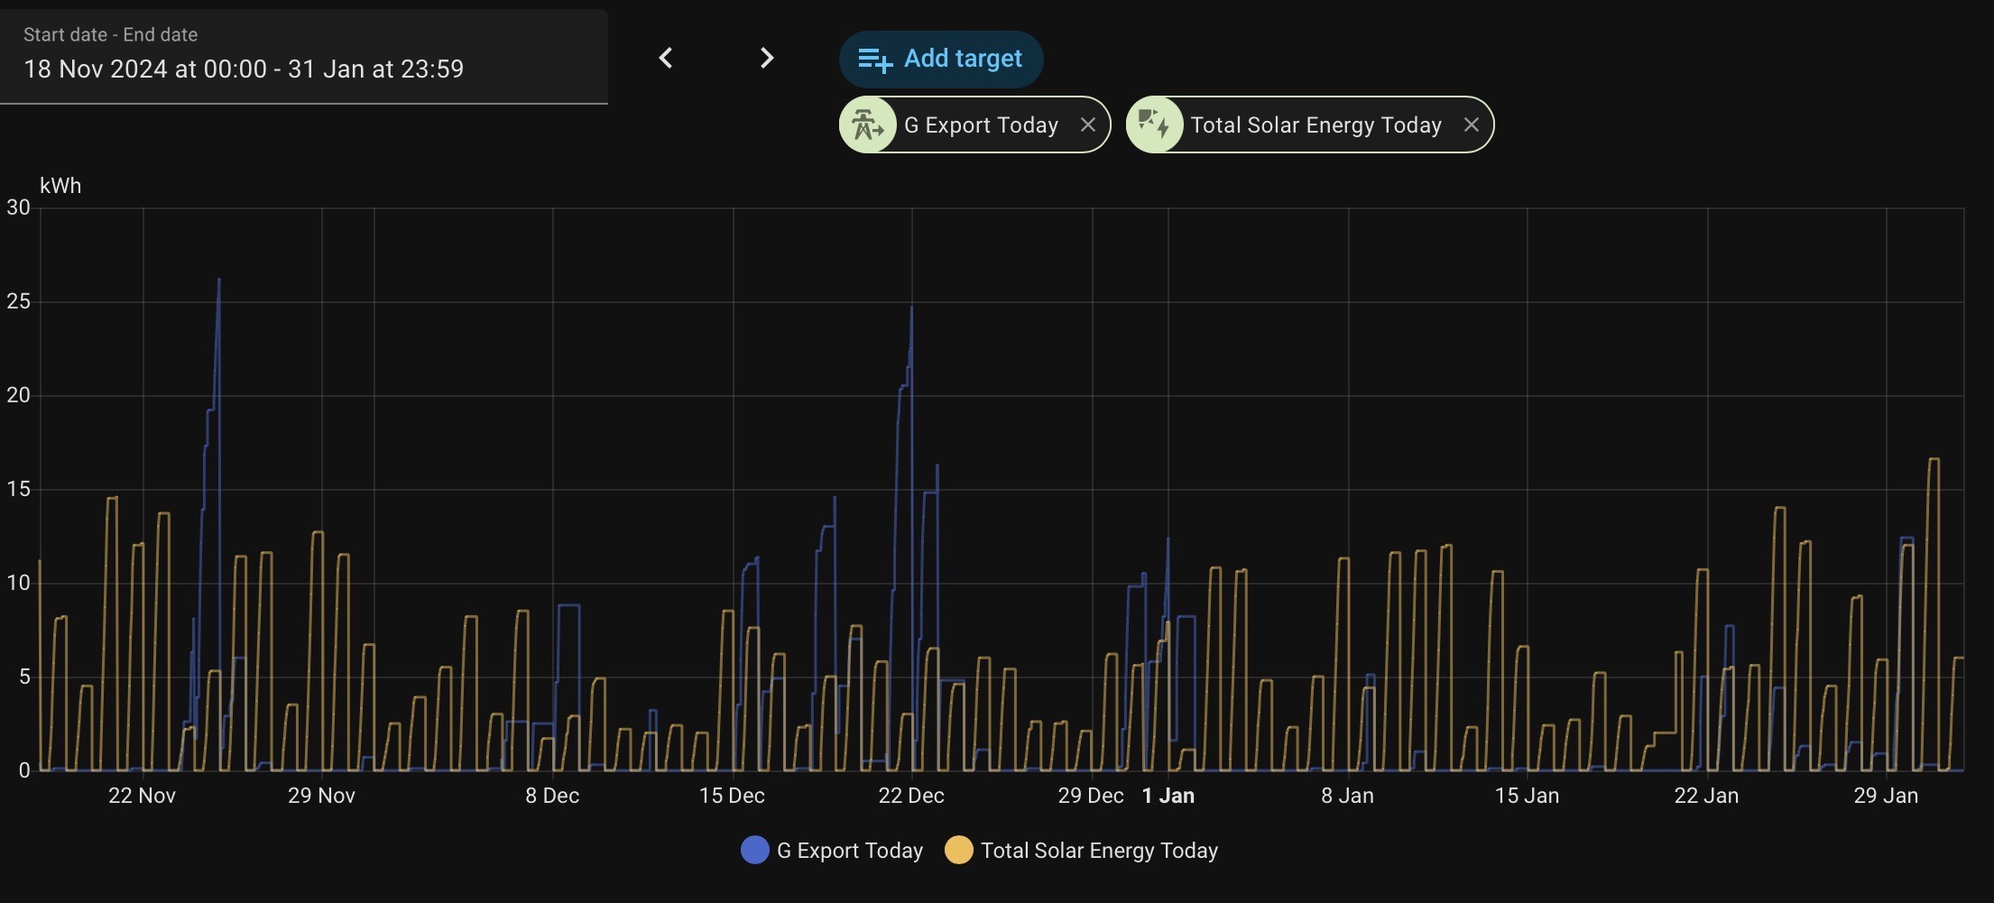Viewport: 1994px width, 903px height.
Task: Click the Add target button
Action: point(941,60)
